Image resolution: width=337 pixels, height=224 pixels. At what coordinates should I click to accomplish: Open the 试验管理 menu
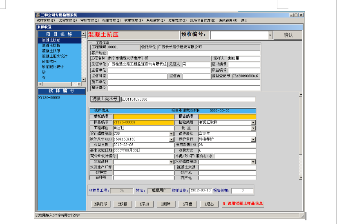click(x=67, y=20)
